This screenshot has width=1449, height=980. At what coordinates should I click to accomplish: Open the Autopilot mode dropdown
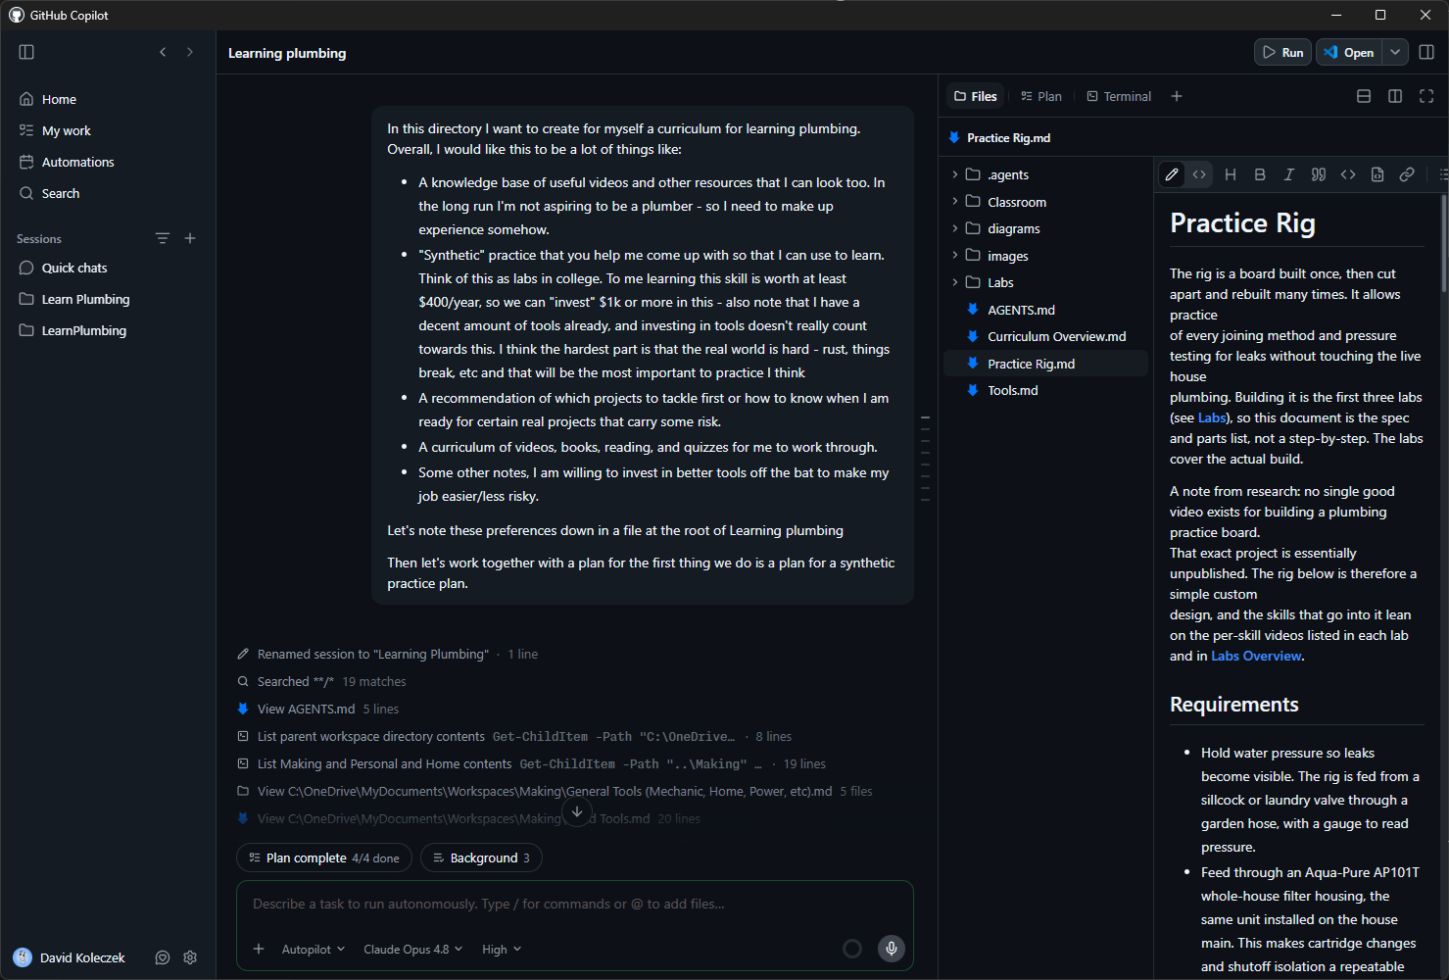[x=314, y=949]
